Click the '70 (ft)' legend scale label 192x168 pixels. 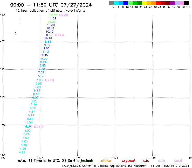(x=186, y=7)
